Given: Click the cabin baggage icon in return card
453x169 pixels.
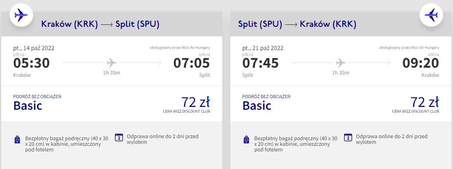Looking at the screenshot, I should pyautogui.click(x=246, y=140).
